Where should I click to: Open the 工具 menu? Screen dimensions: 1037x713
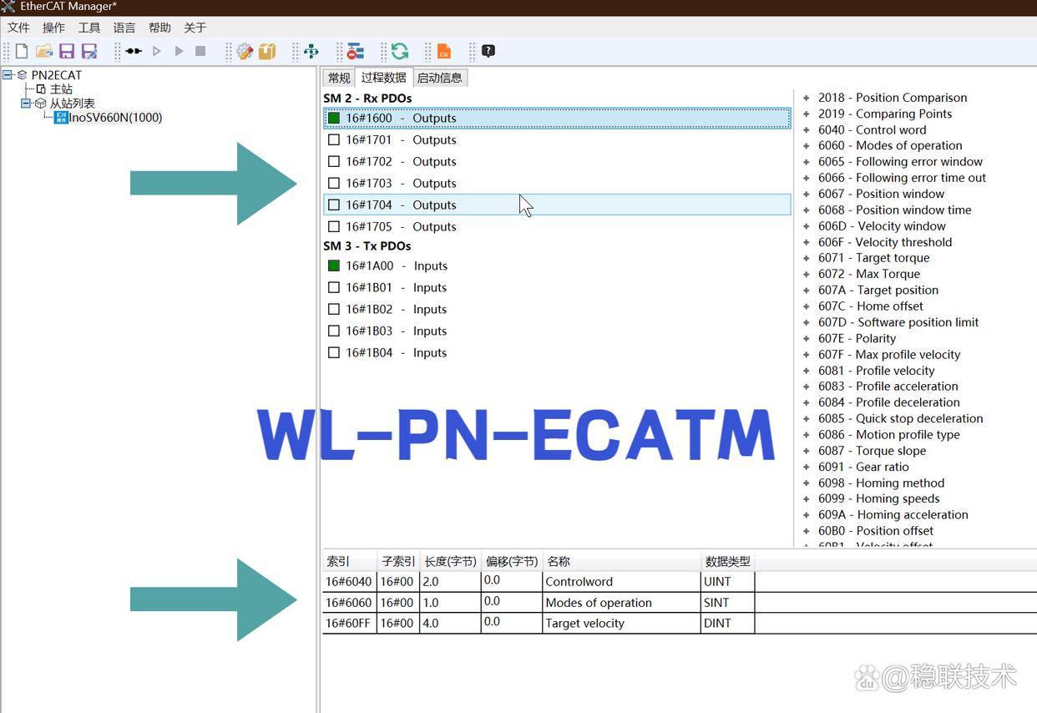89,28
